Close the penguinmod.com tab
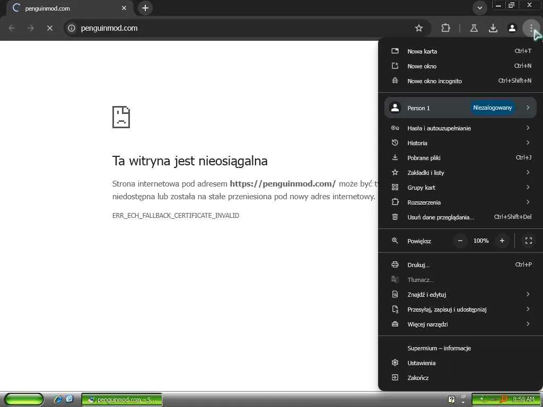 point(124,8)
